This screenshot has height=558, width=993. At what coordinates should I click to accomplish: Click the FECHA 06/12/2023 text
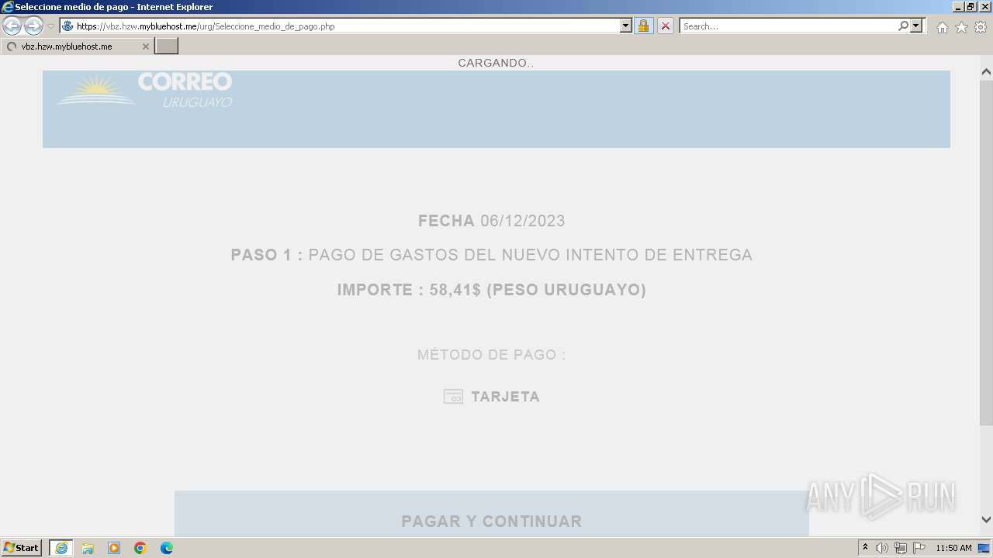(x=492, y=221)
